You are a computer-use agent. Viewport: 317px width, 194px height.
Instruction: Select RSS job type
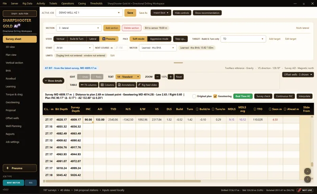tap(31, 183)
